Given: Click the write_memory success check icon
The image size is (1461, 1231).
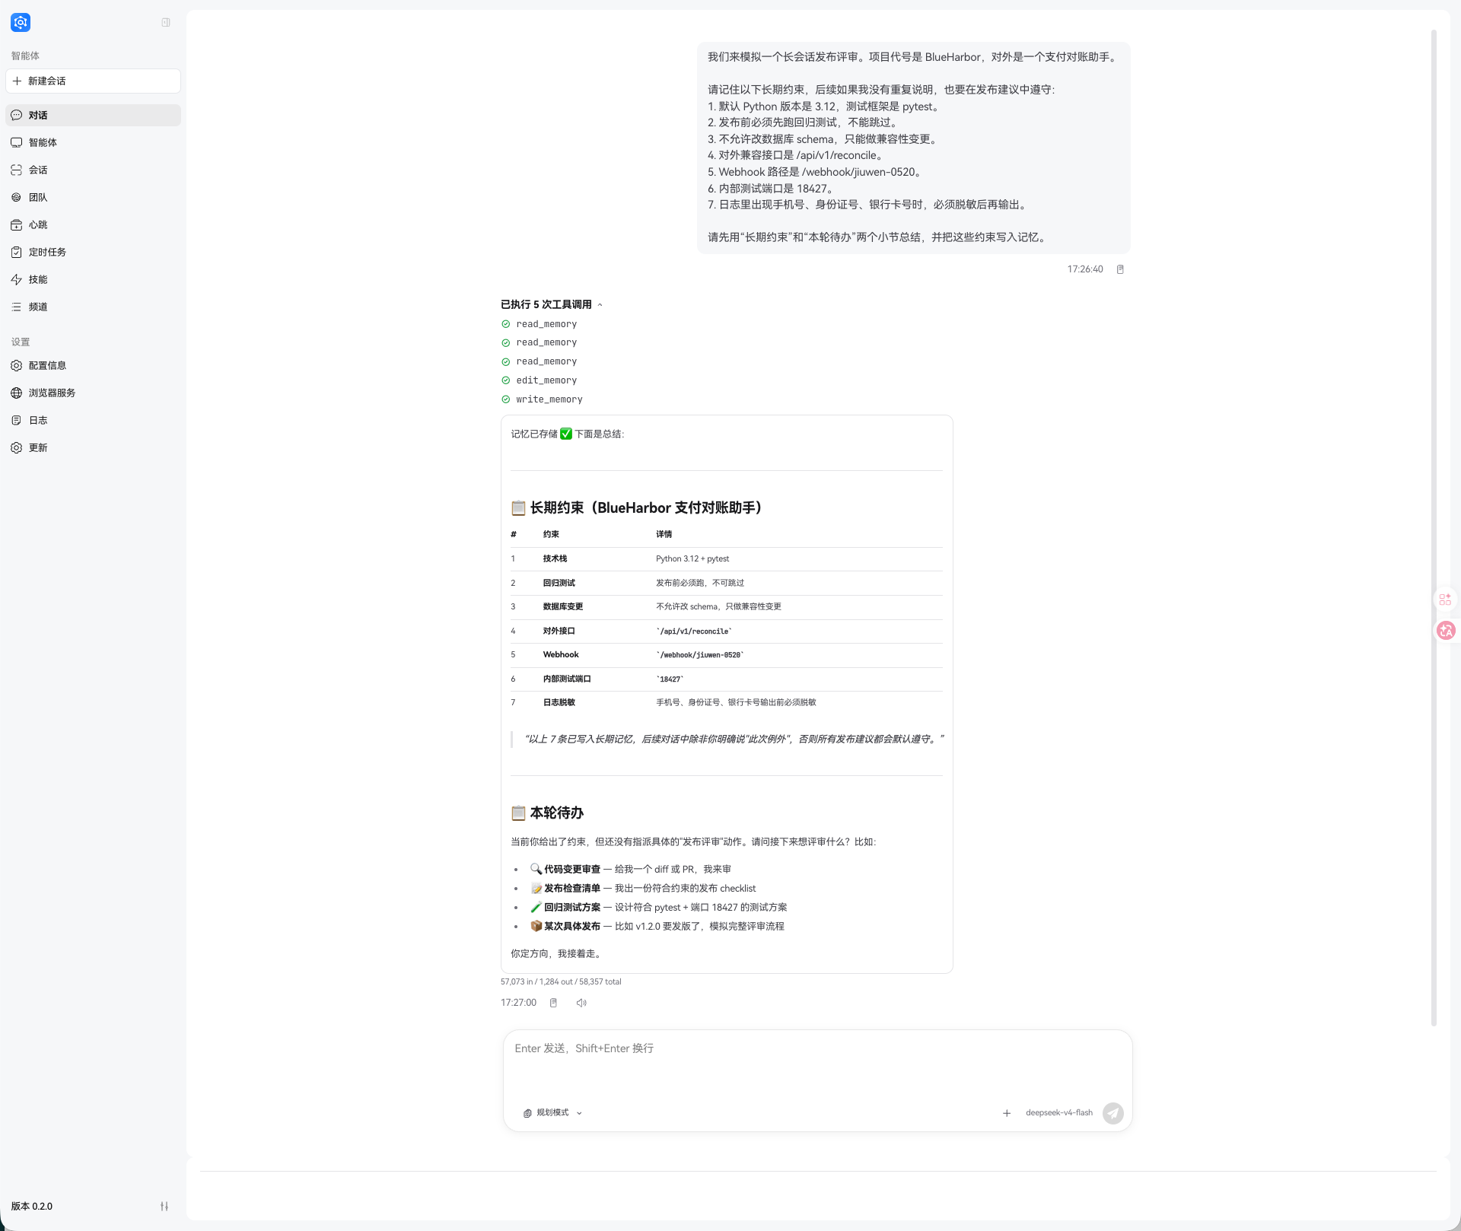Looking at the screenshot, I should [506, 399].
